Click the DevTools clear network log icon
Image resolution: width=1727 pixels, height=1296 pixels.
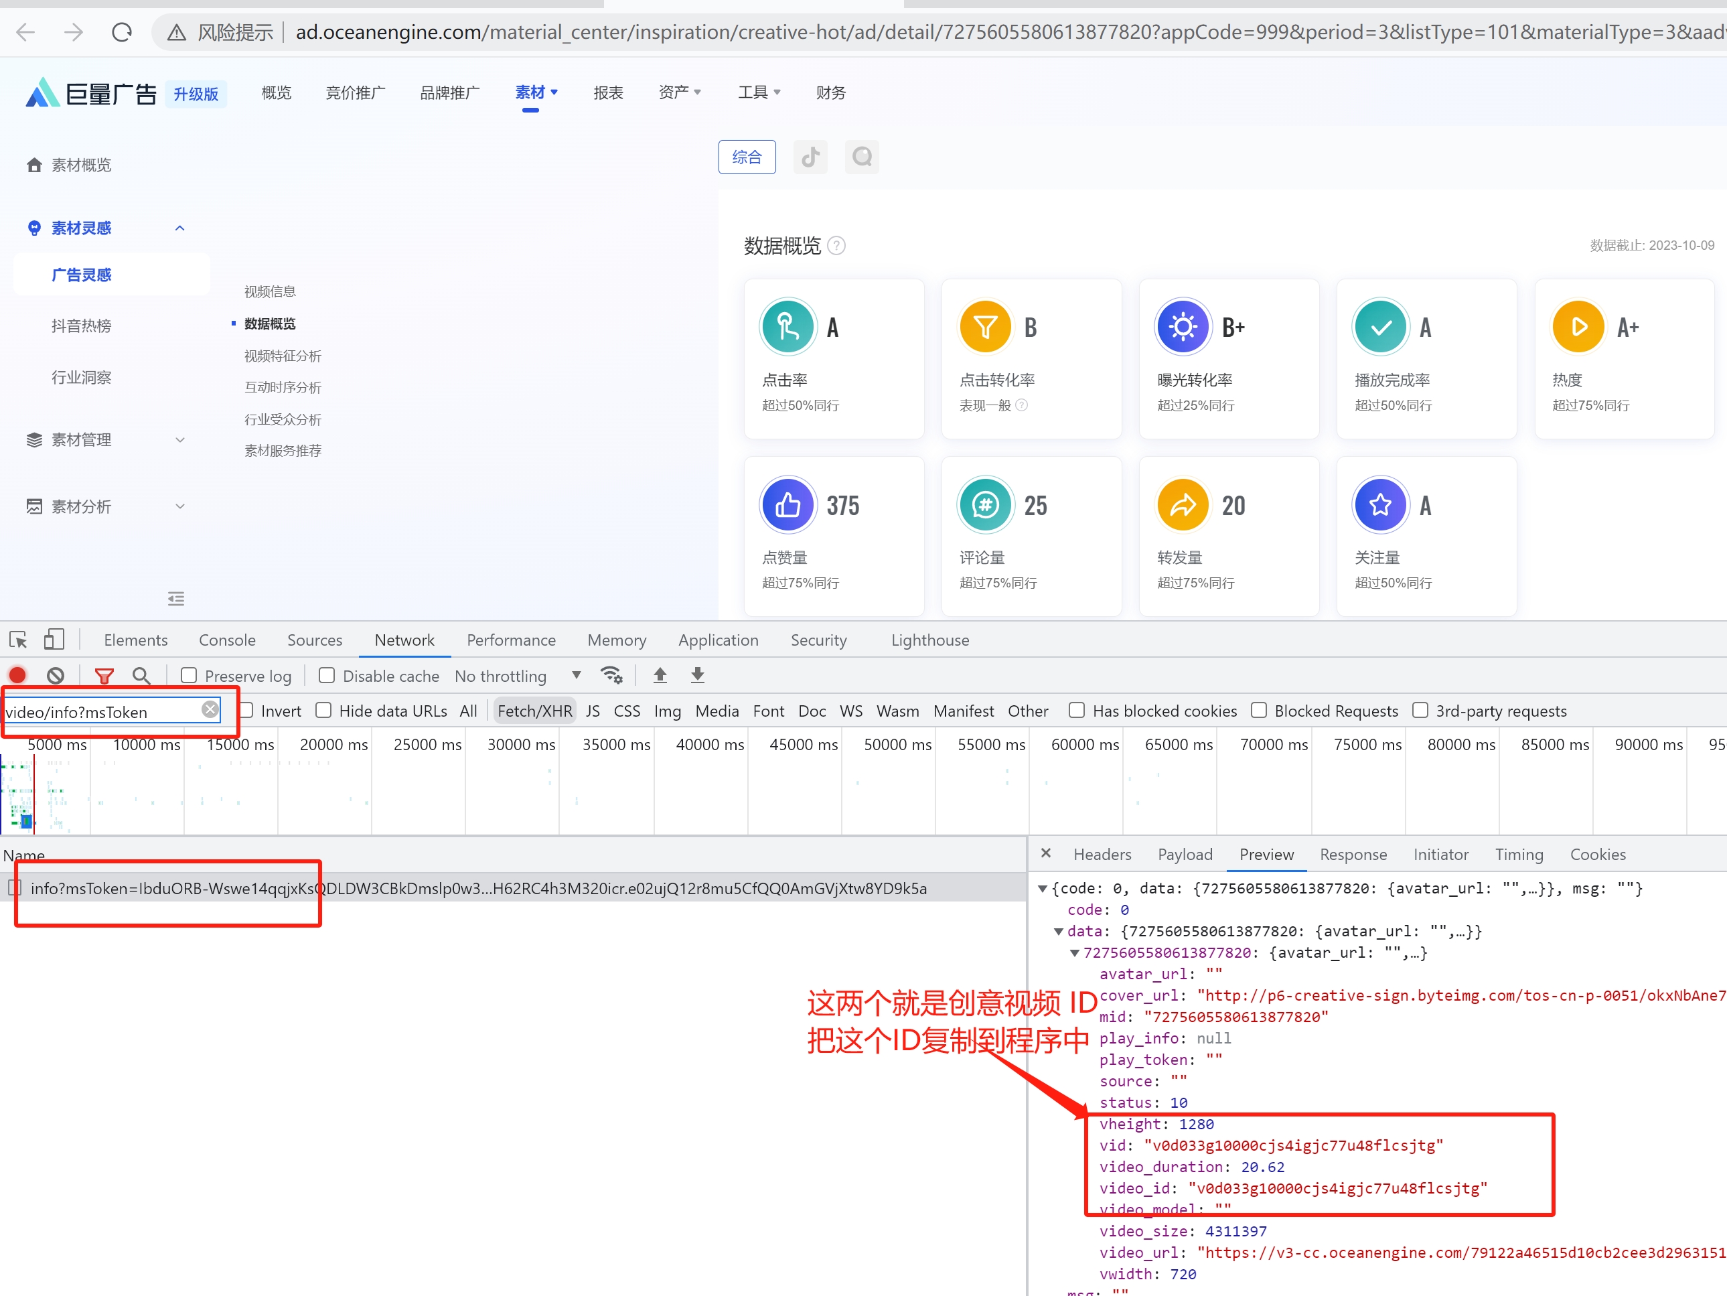click(56, 675)
